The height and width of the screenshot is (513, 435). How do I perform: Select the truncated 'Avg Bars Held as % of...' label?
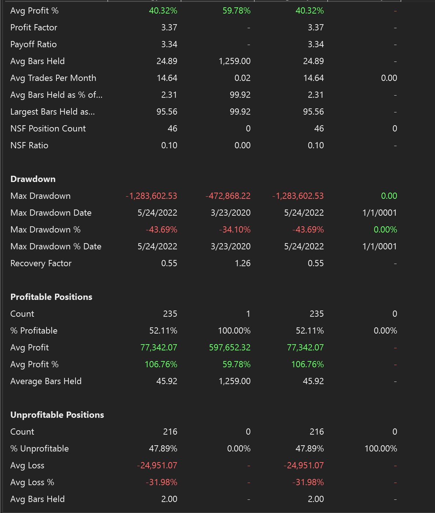click(x=56, y=95)
